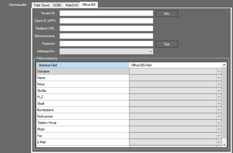Click the Redirect-URL text box

tap(106, 28)
